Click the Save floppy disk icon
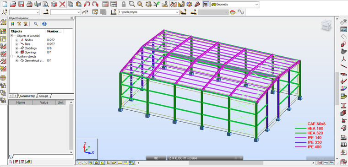The width and height of the screenshot is (348, 167). coord(22,4)
